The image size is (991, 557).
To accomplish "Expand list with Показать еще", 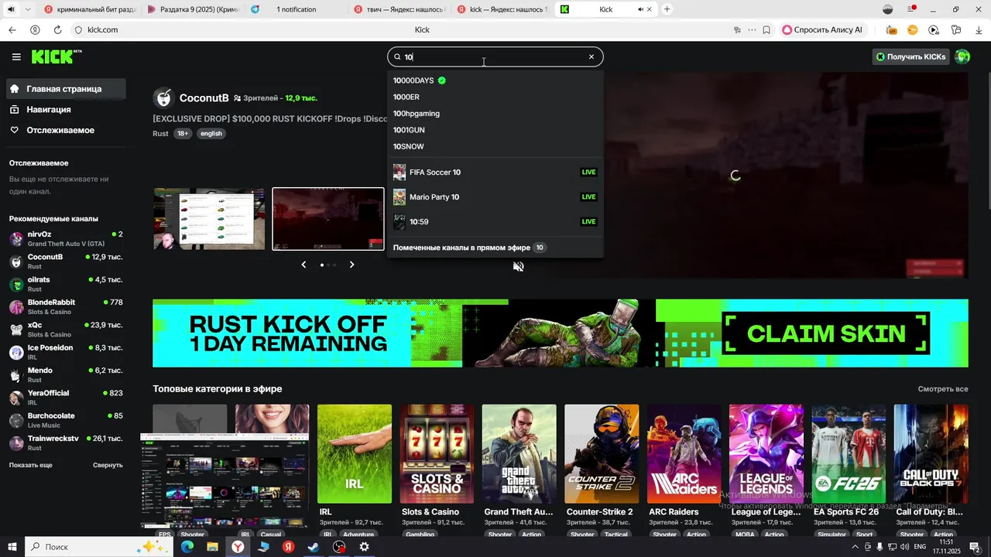I will coord(31,465).
